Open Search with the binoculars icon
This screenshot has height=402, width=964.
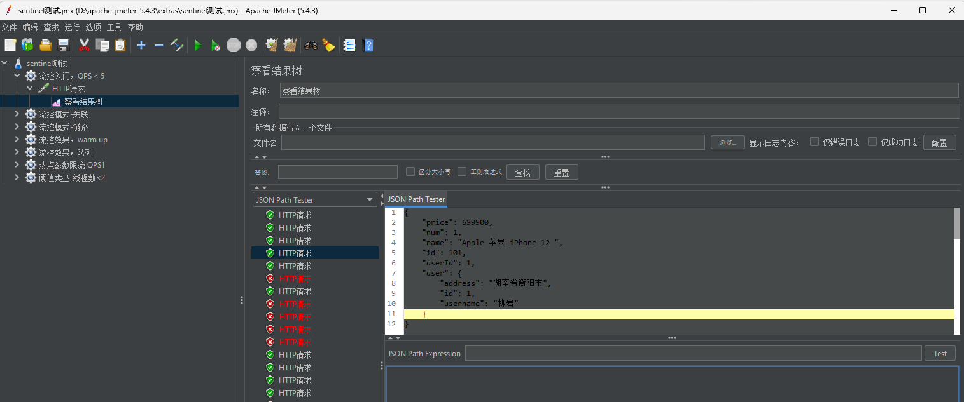[x=311, y=45]
